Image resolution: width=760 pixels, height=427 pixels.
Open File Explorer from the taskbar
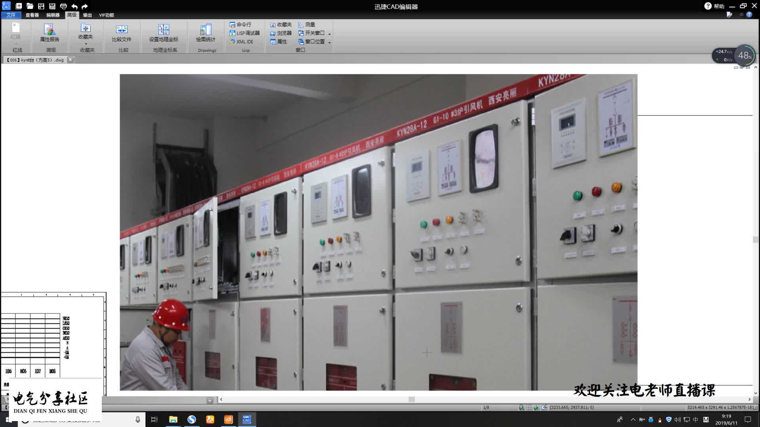pos(173,419)
